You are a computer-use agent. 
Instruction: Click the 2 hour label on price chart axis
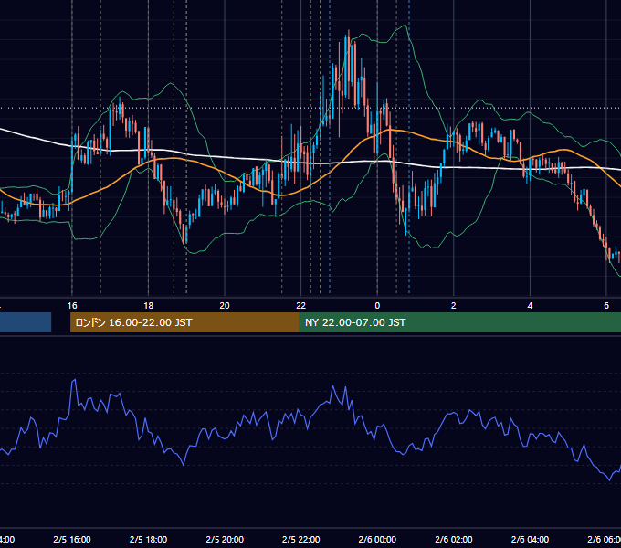tap(454, 306)
